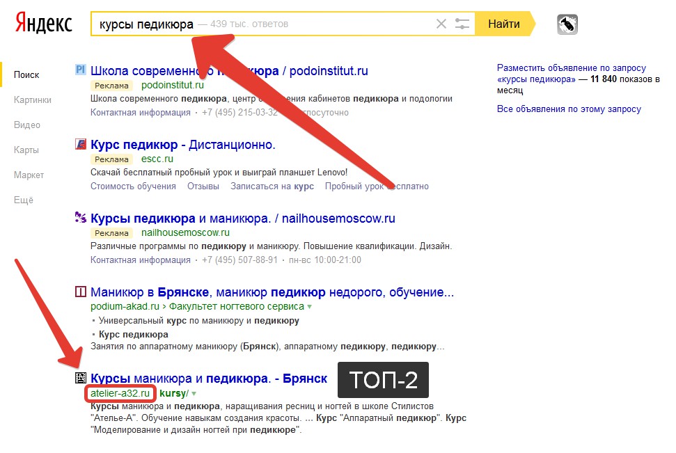Expand podium-akad.ru result dropdown arrow
Screen dimensions: 676x453
coord(309,307)
